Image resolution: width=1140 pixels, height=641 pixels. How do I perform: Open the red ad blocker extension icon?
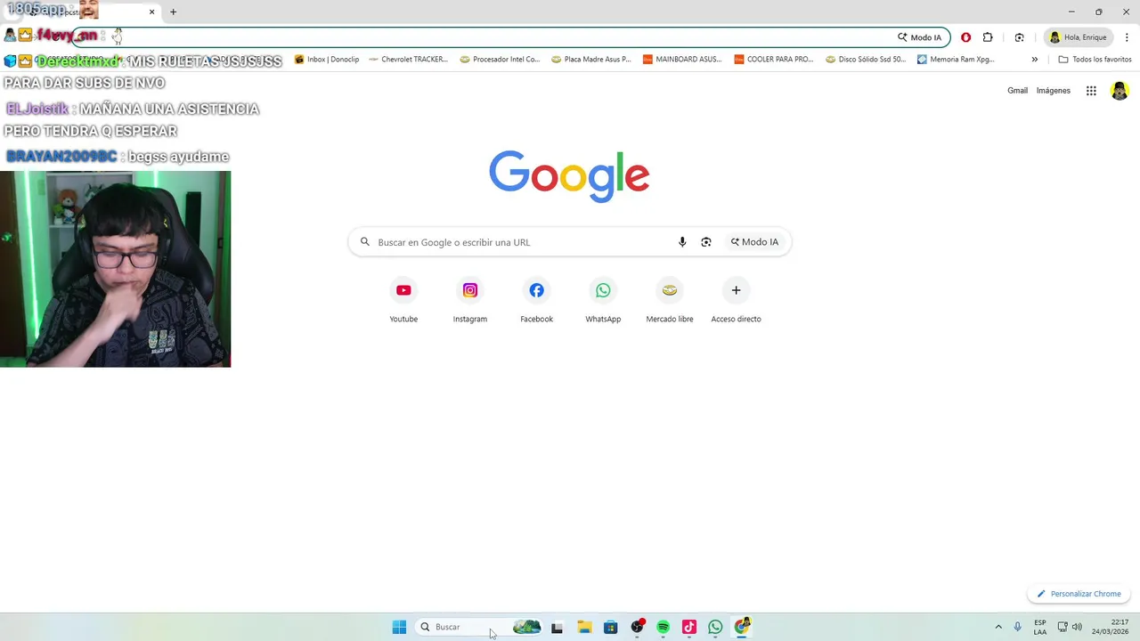965,37
